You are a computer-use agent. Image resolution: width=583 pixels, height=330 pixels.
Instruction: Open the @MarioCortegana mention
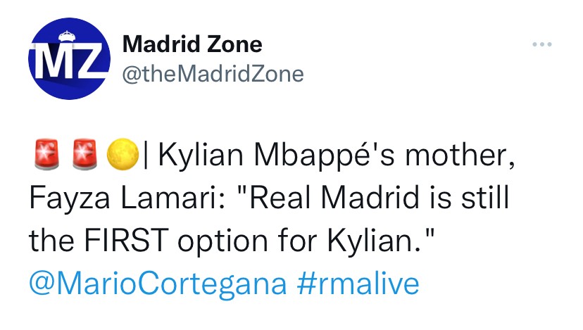pyautogui.click(x=158, y=284)
